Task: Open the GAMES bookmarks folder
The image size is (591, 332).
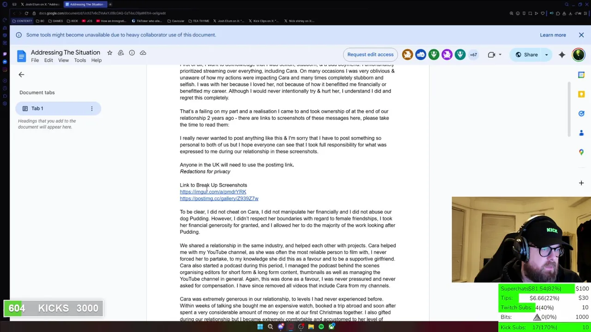Action: [x=55, y=21]
